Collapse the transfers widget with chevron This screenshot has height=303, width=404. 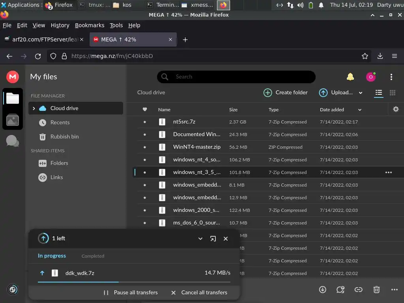coord(200,239)
